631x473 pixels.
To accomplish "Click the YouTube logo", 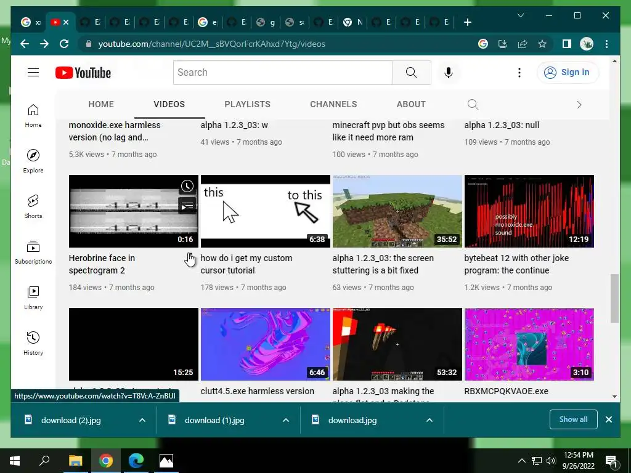I will coord(83,73).
